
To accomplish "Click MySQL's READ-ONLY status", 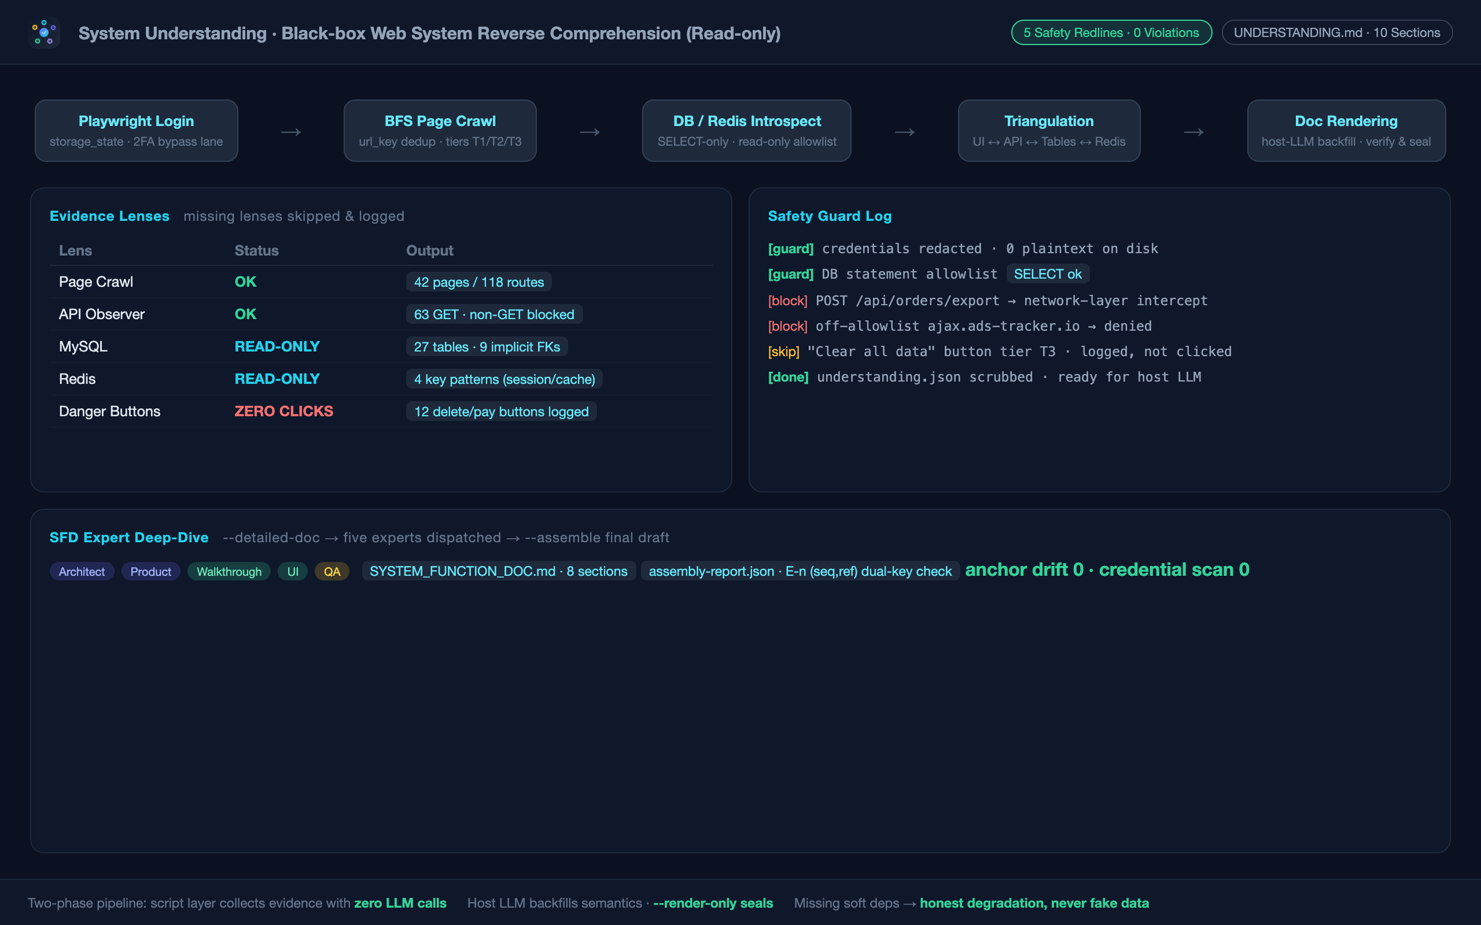I will (x=277, y=347).
